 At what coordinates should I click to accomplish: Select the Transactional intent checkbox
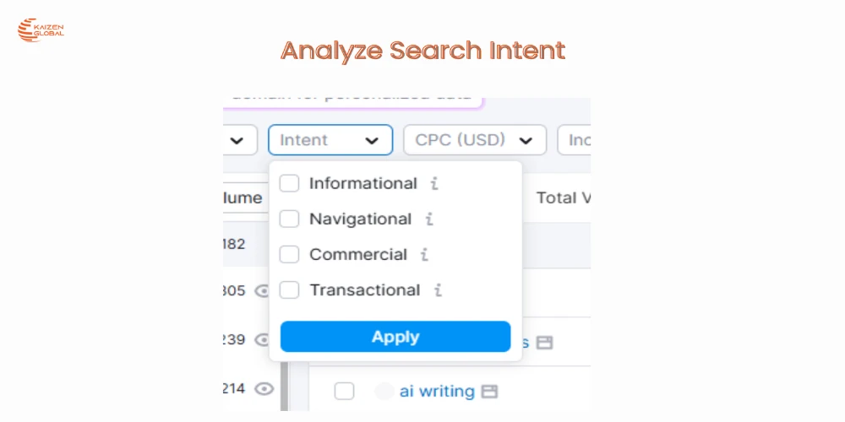(x=290, y=289)
